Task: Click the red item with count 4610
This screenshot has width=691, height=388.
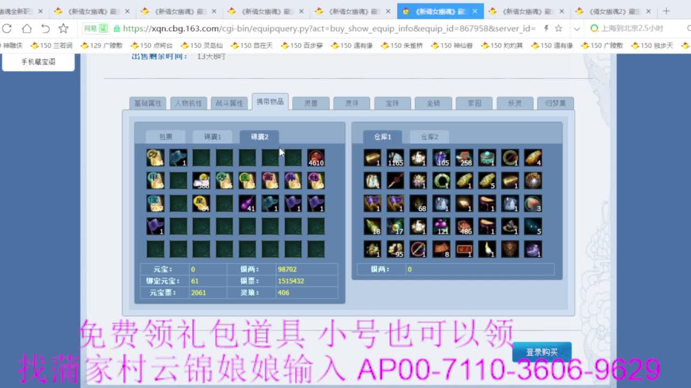Action: [x=316, y=157]
